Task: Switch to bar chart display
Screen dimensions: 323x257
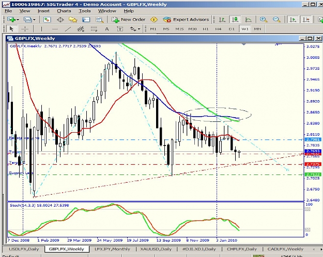Action: pyautogui.click(x=222, y=20)
